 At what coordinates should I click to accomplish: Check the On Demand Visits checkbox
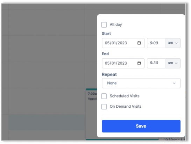(104, 107)
